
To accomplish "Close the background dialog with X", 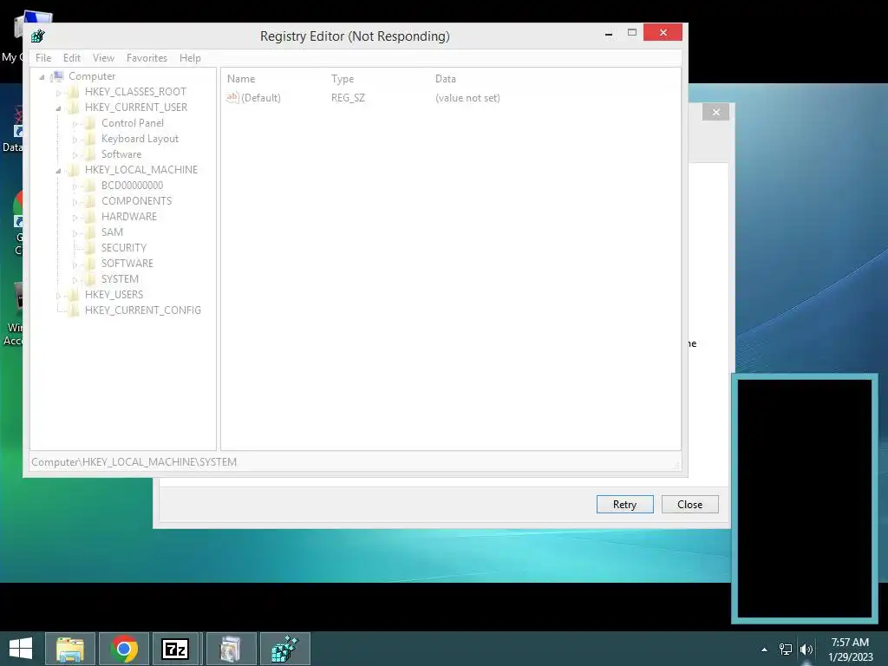I will point(715,112).
